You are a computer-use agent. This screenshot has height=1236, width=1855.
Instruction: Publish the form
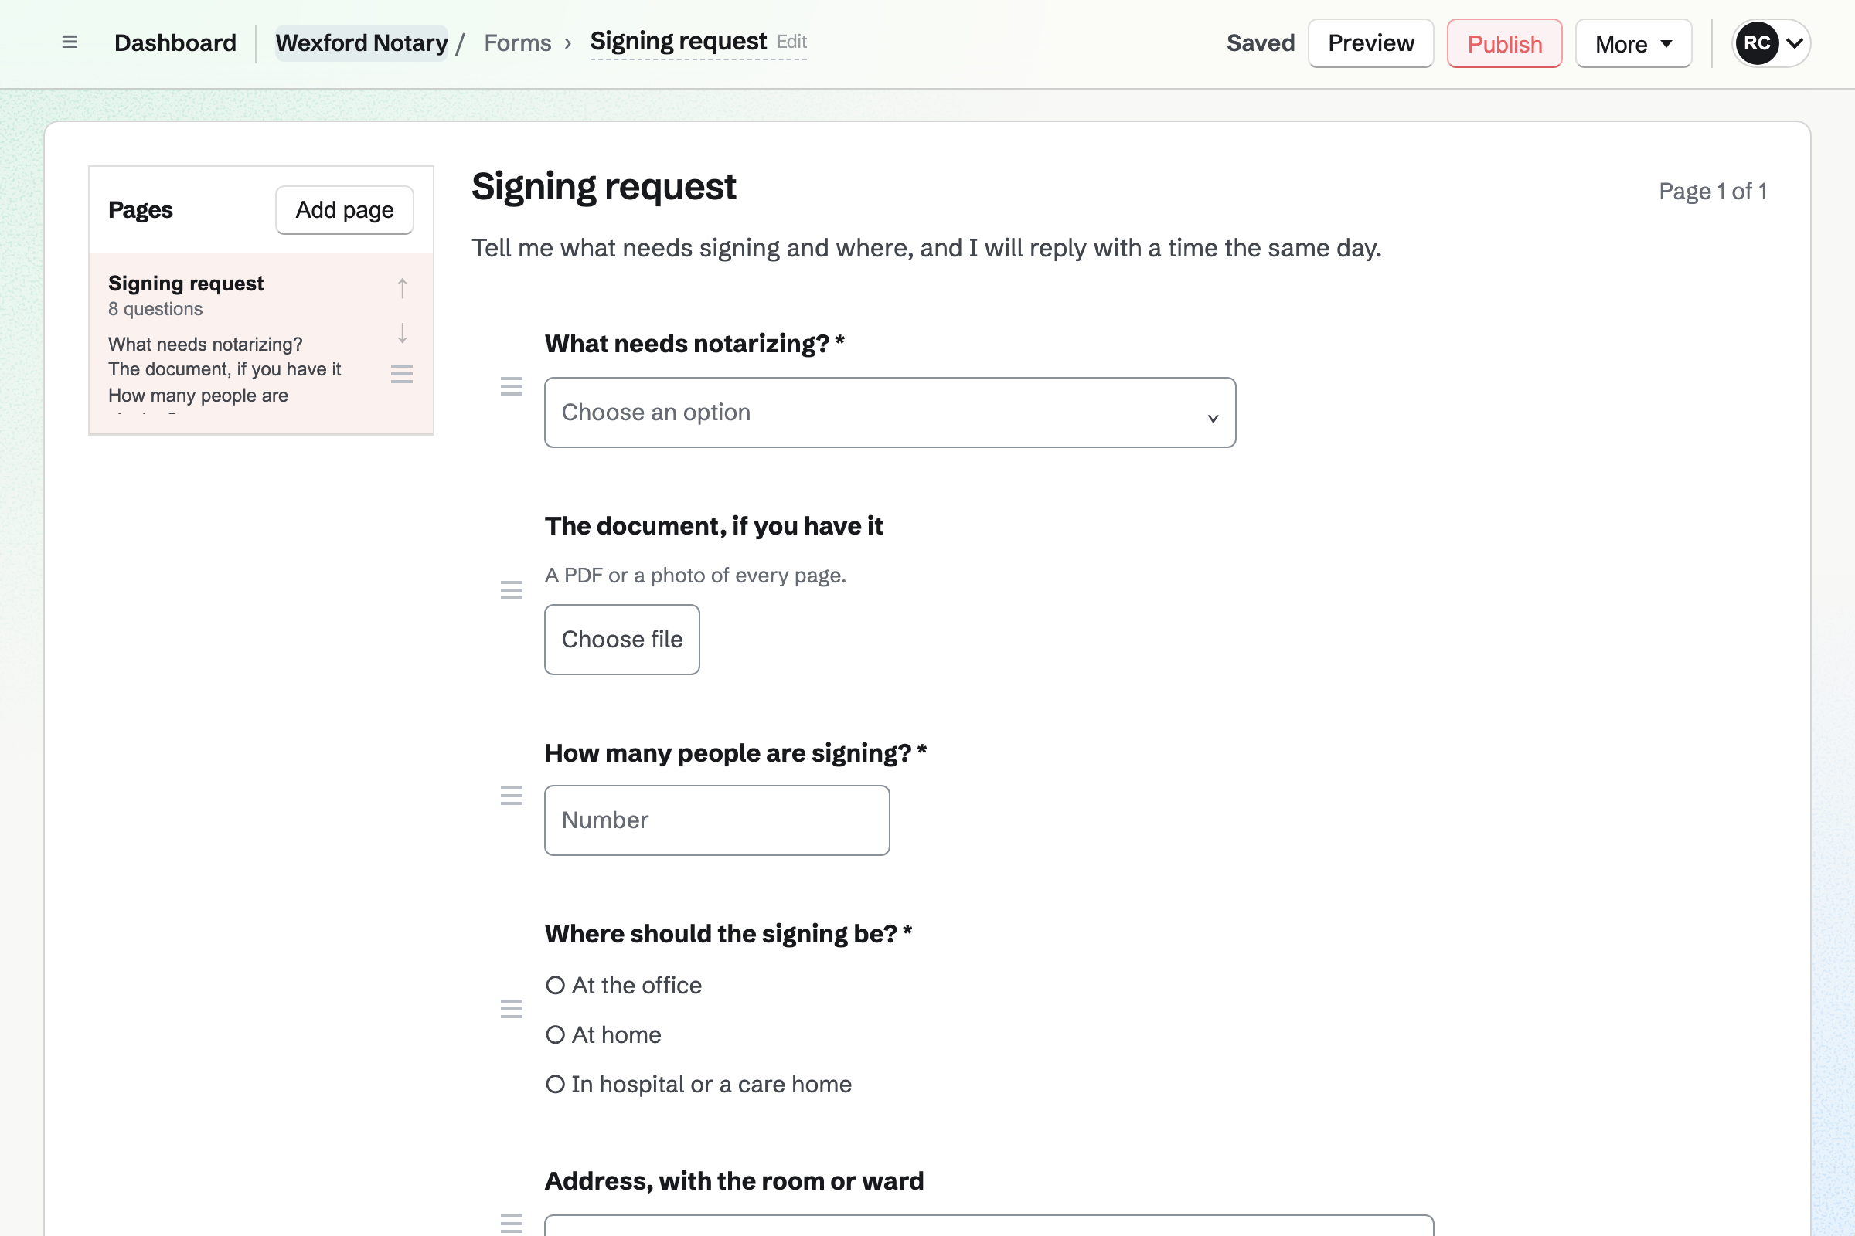coord(1504,43)
